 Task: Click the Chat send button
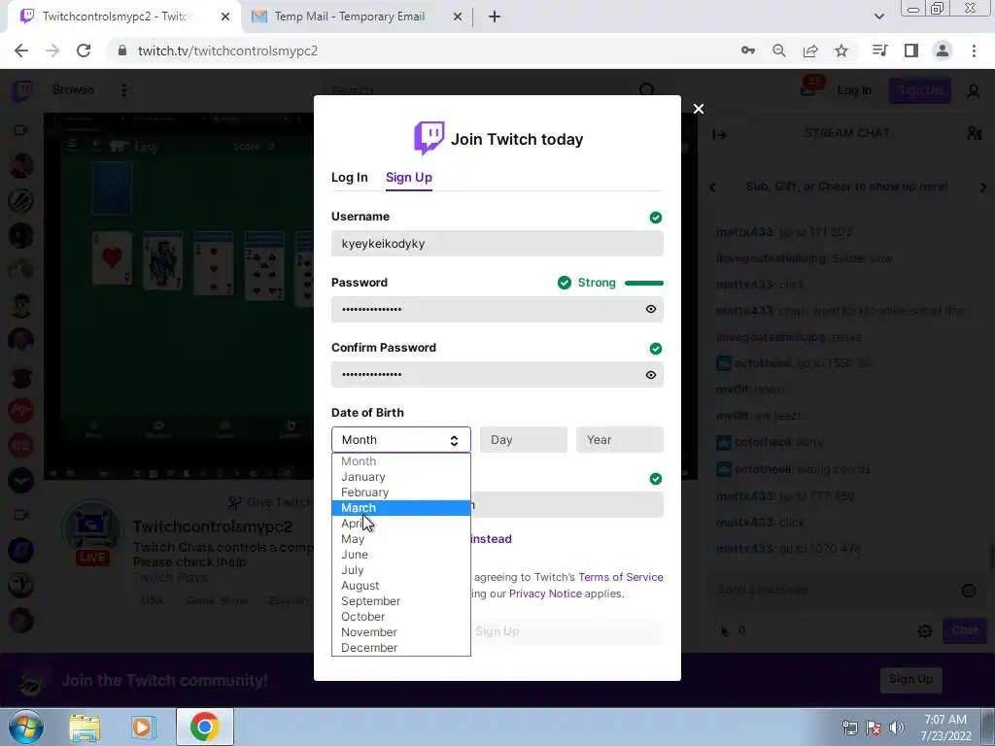(x=965, y=630)
